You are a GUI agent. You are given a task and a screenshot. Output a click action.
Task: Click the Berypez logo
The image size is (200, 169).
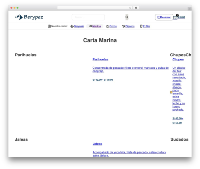[29, 17]
